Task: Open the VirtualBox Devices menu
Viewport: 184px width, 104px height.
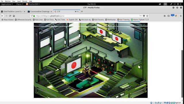Action: [x=25, y=1]
